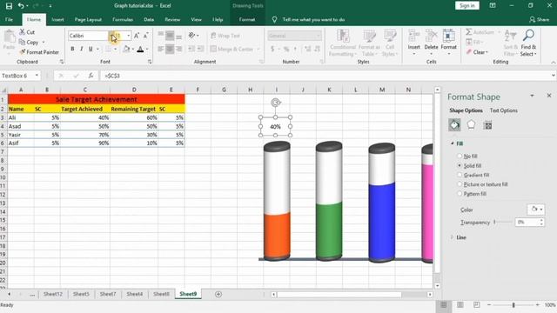Select the Pattern fill radio option
557x313 pixels.
coord(460,193)
